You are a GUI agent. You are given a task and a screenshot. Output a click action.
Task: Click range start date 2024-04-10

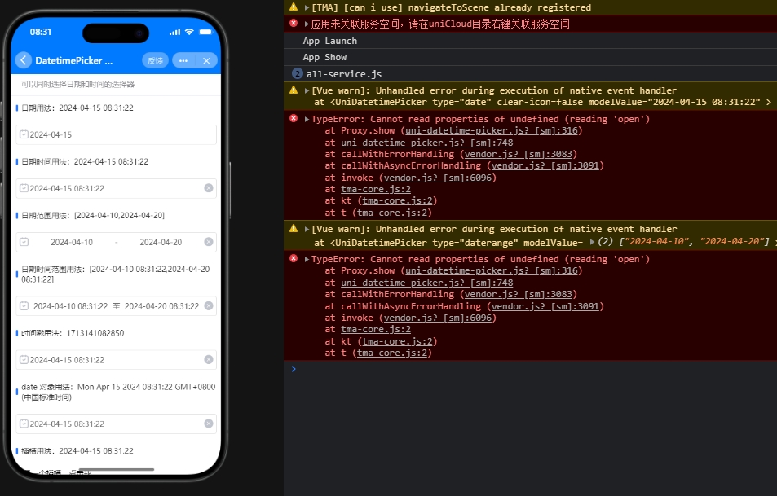(x=72, y=242)
